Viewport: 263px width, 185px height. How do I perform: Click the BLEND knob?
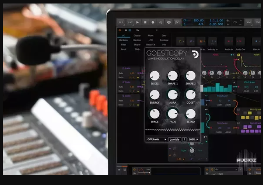click(x=191, y=114)
